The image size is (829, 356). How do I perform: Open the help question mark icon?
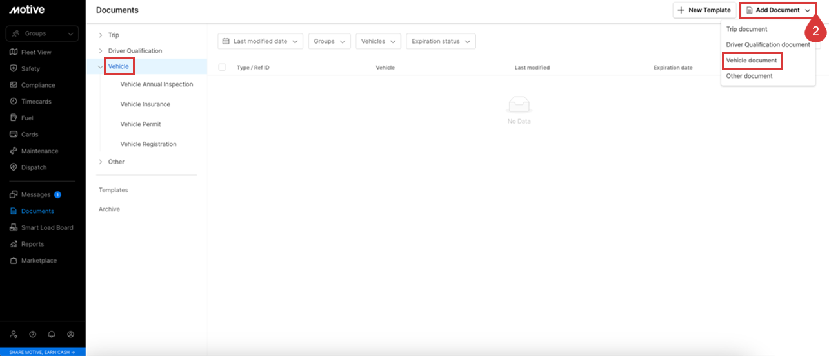coord(33,334)
